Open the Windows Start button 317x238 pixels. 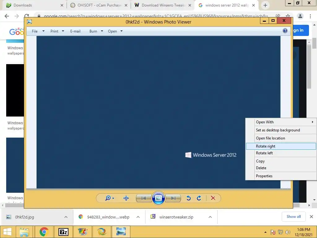pyautogui.click(x=7, y=232)
